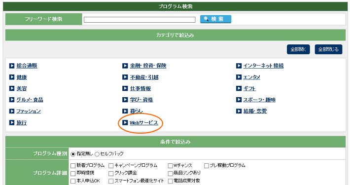Viewport: 350px width, 185px height.
Task: Click the blue 検索 search button
Action: pyautogui.click(x=215, y=19)
